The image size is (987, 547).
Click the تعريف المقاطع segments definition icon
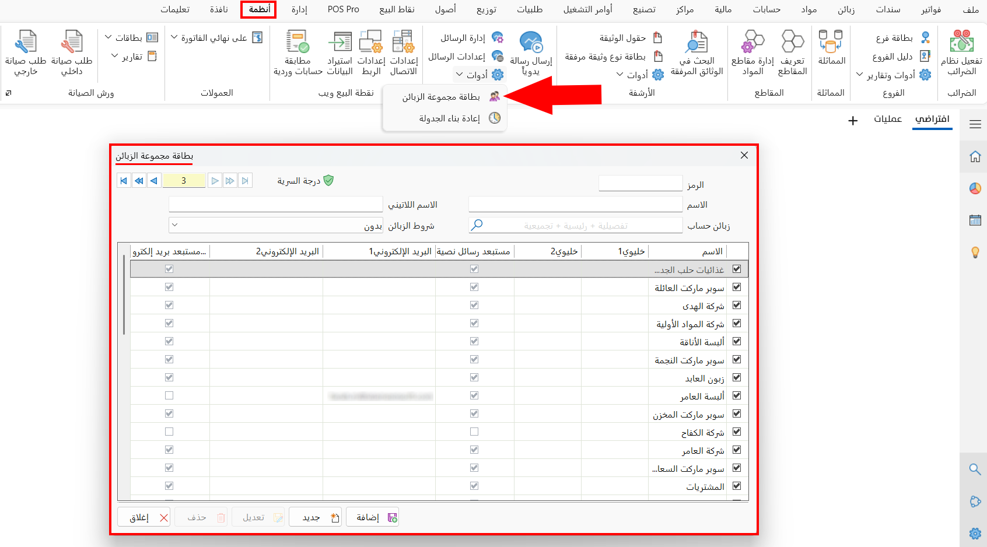(x=793, y=41)
